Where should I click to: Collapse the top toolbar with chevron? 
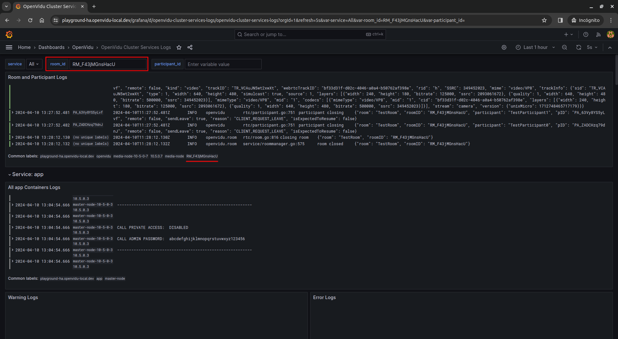(610, 47)
